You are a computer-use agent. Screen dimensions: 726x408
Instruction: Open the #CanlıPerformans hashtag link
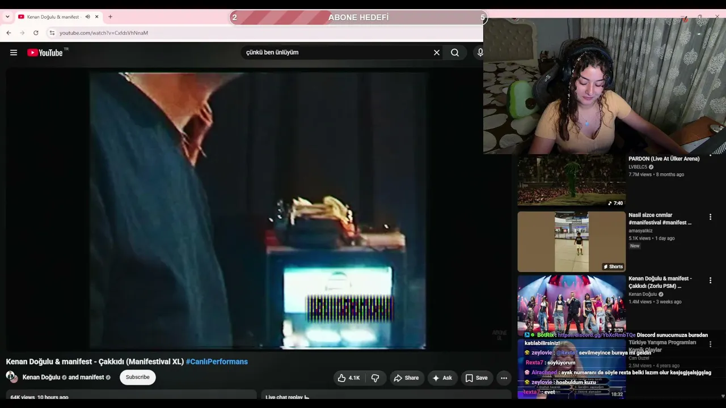point(217,362)
